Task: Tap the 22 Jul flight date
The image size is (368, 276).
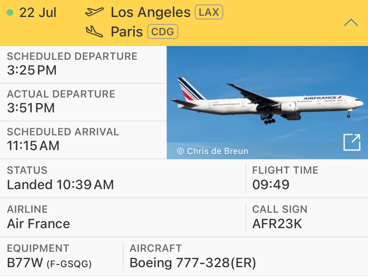Action: (x=38, y=13)
